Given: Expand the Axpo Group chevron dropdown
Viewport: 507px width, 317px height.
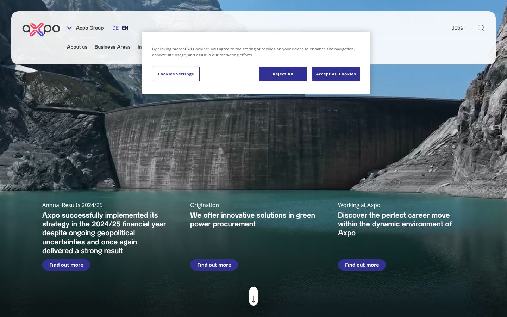Looking at the screenshot, I should coord(69,28).
